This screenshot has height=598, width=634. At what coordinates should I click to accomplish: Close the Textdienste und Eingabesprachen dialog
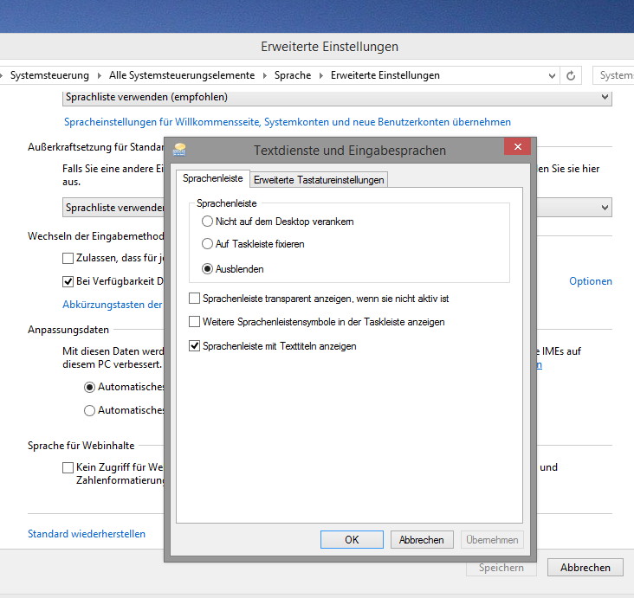(518, 146)
